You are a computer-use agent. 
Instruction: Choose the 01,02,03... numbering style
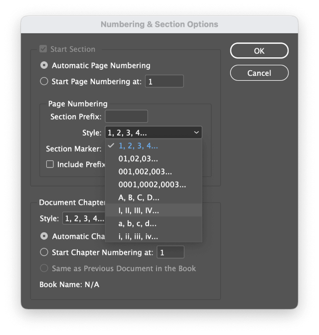point(139,159)
